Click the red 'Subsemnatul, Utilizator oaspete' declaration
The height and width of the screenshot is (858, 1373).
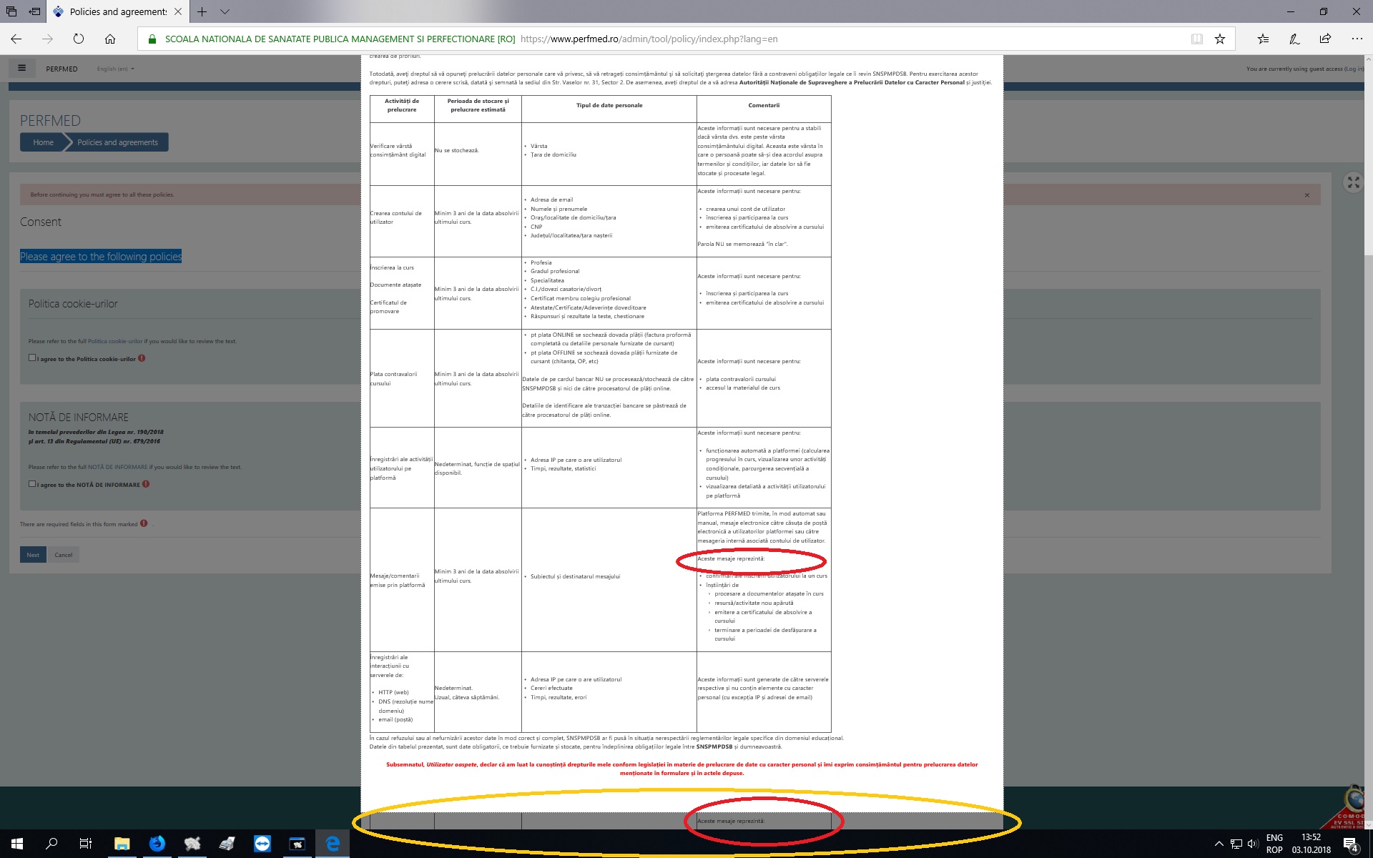pyautogui.click(x=681, y=769)
